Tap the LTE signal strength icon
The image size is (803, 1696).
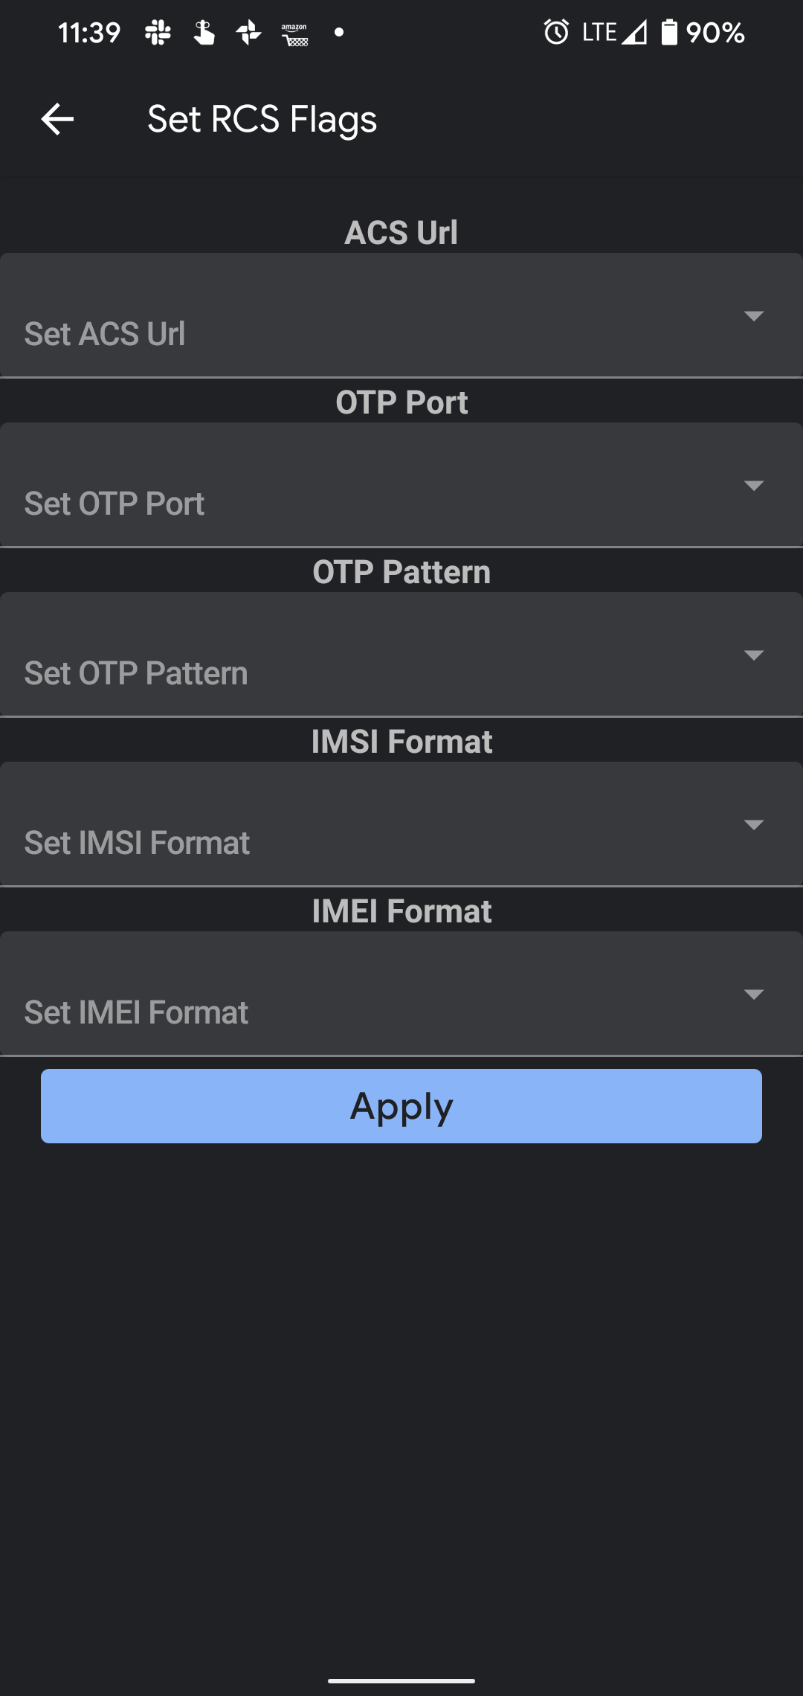[634, 32]
